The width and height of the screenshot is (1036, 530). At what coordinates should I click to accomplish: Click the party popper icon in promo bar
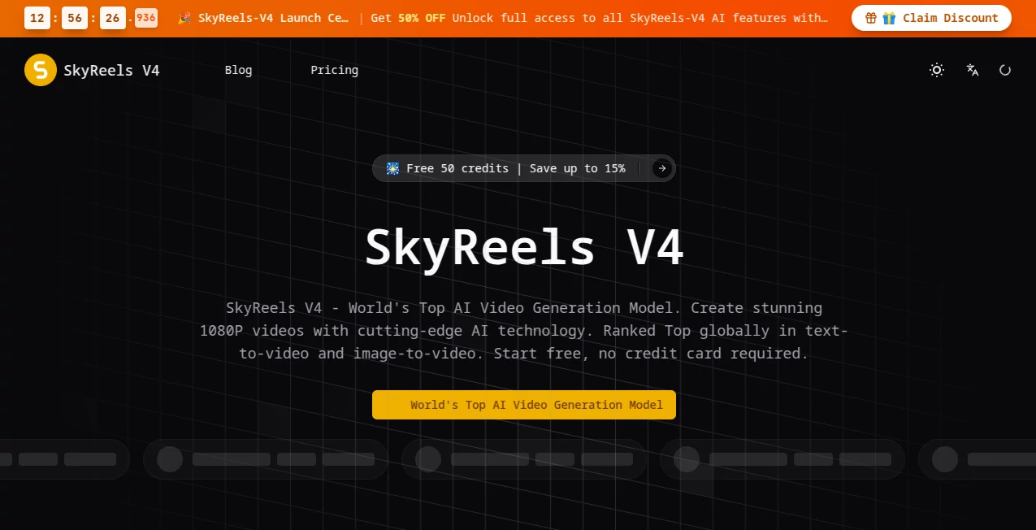tap(184, 18)
